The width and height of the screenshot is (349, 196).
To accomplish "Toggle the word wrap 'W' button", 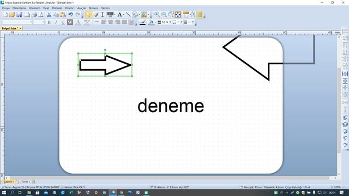I will pyautogui.click(x=70, y=22).
